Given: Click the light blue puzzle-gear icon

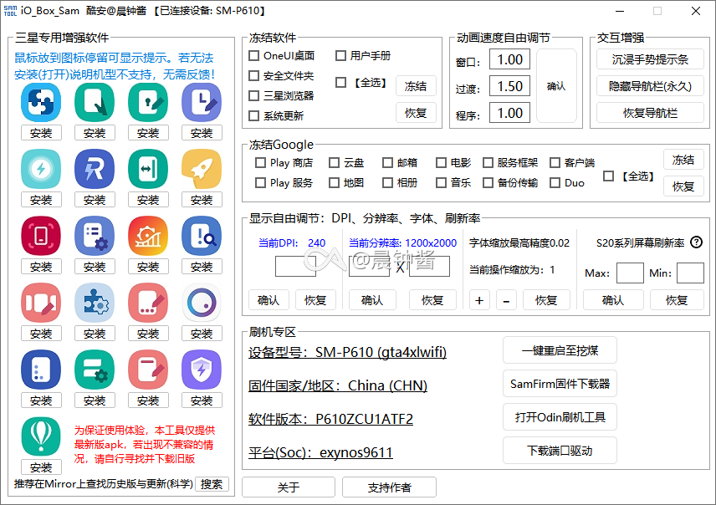Looking at the screenshot, I should coord(95,303).
